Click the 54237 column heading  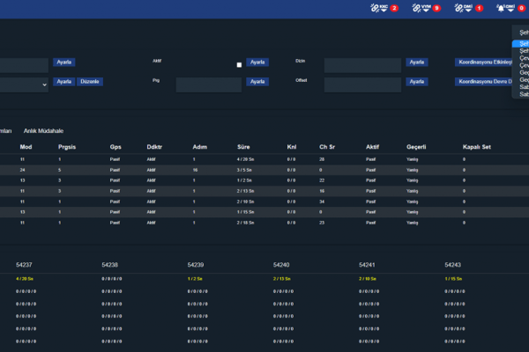tap(24, 265)
